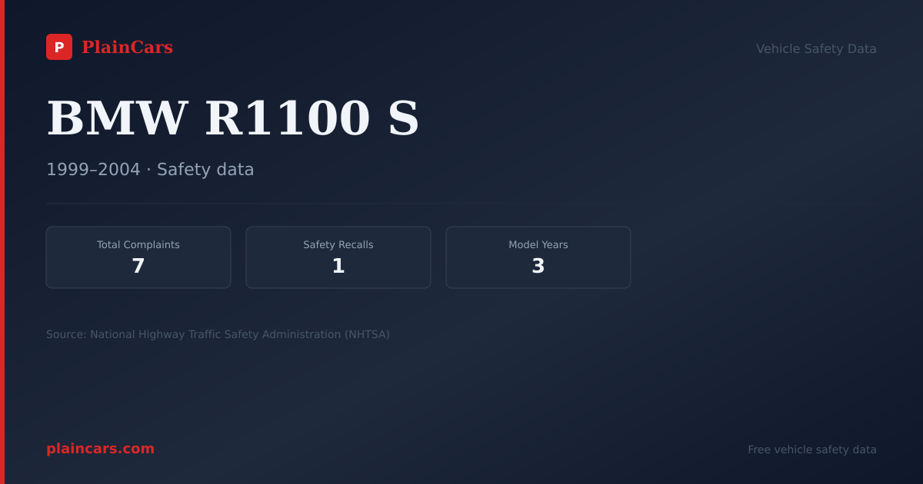Screen dimensions: 923x484
Task: Visit the plaincars.com link
Action: (x=100, y=449)
